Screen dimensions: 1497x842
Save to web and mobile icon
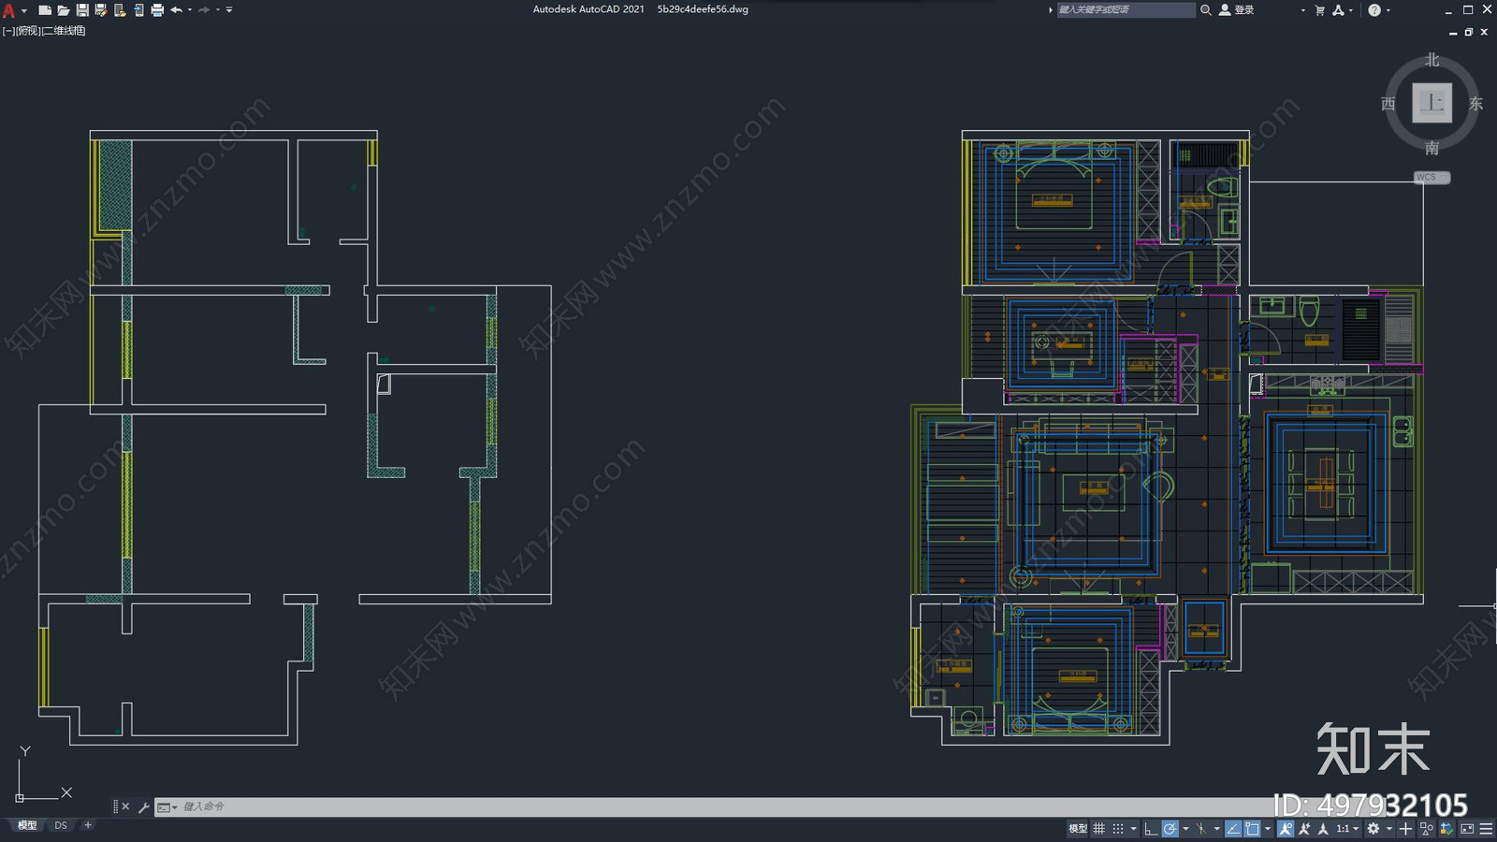pyautogui.click(x=138, y=10)
